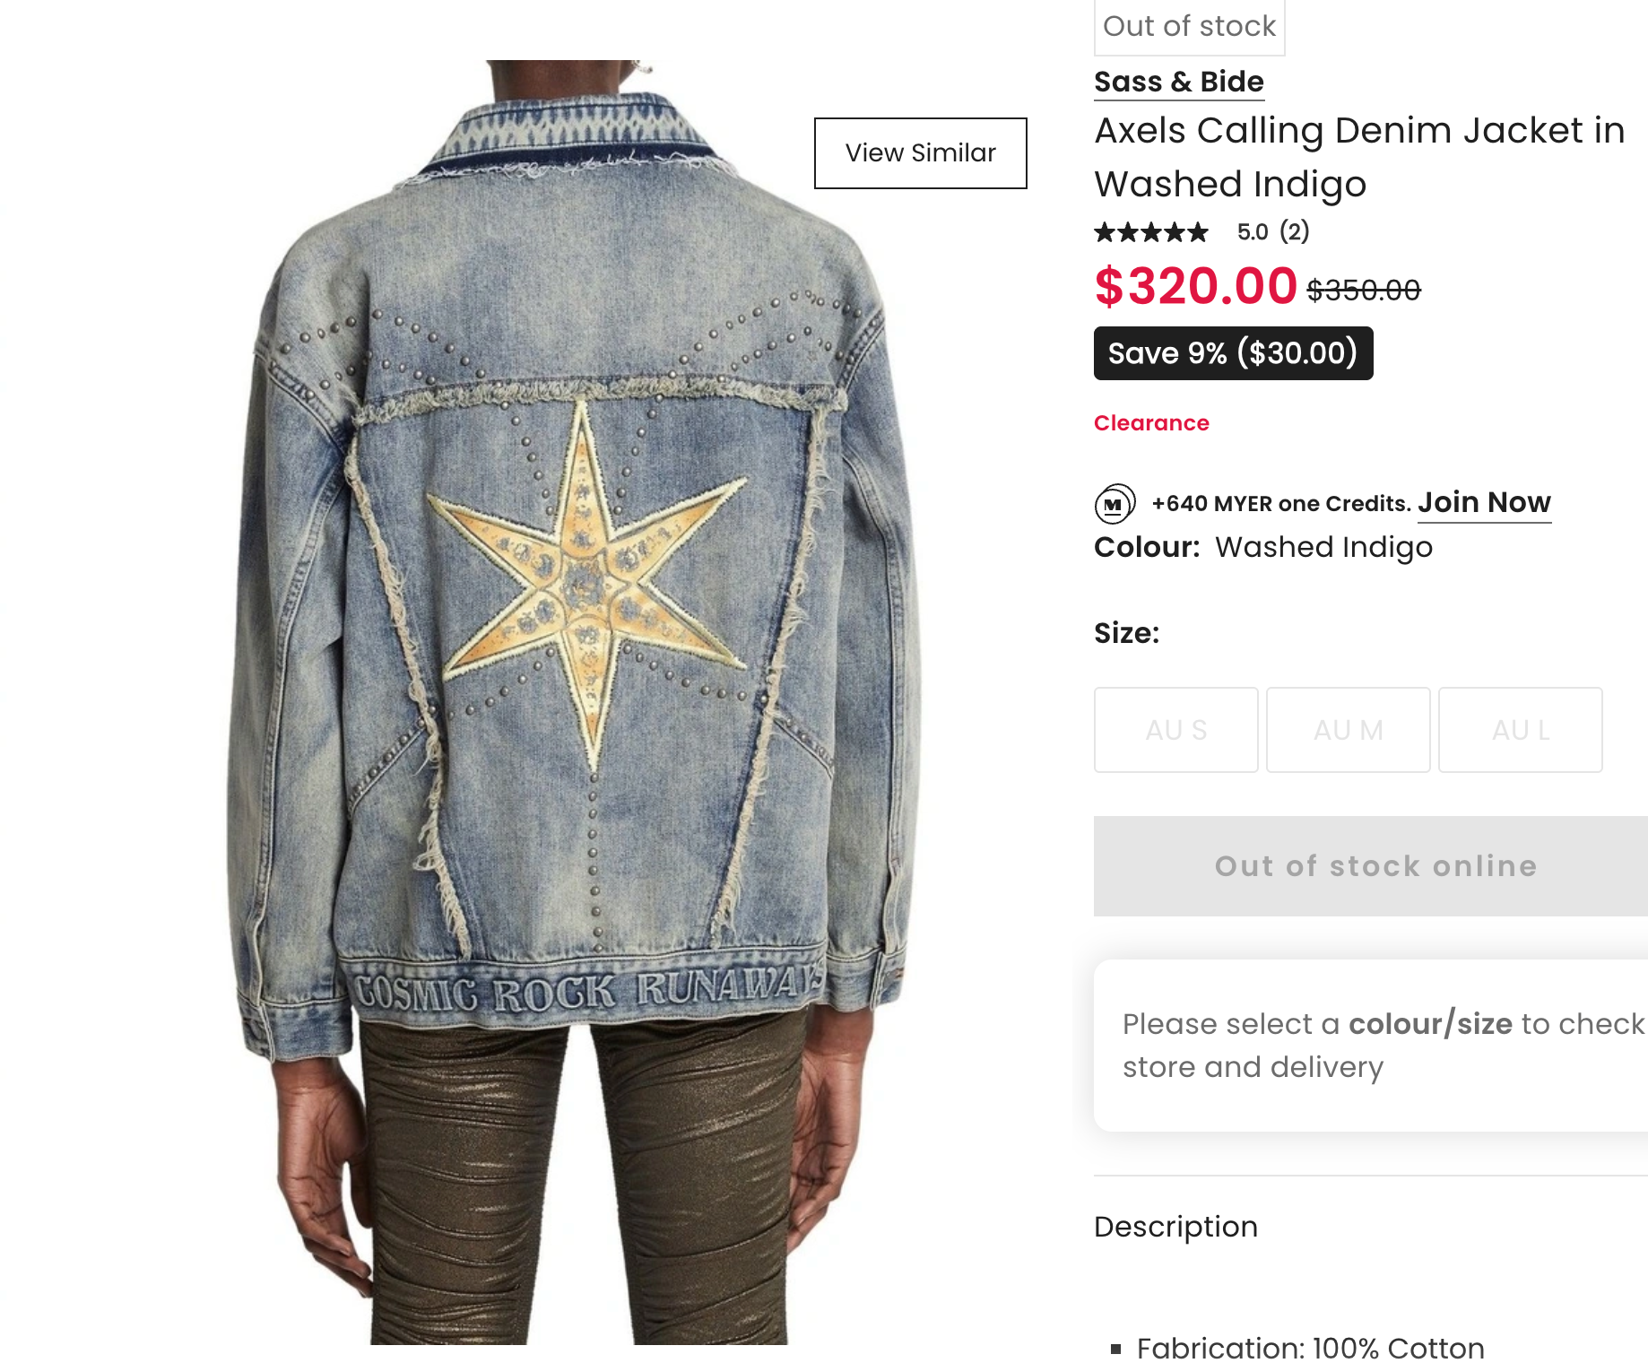Click the Washed Indigo colour value
The width and height of the screenshot is (1648, 1363).
1323,548
